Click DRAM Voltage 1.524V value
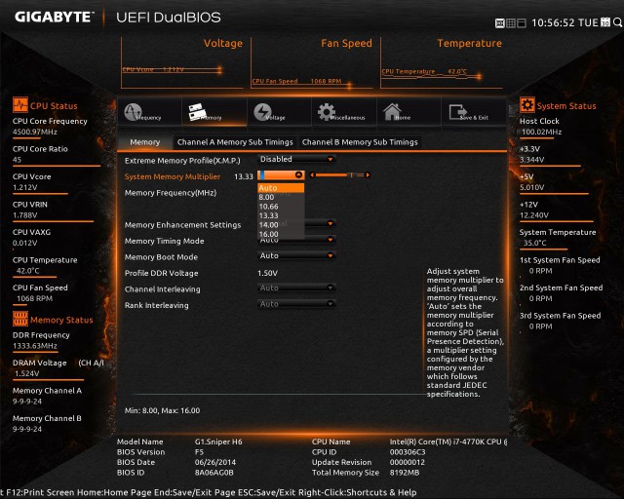Viewport: 624px width, 499px height. point(26,373)
